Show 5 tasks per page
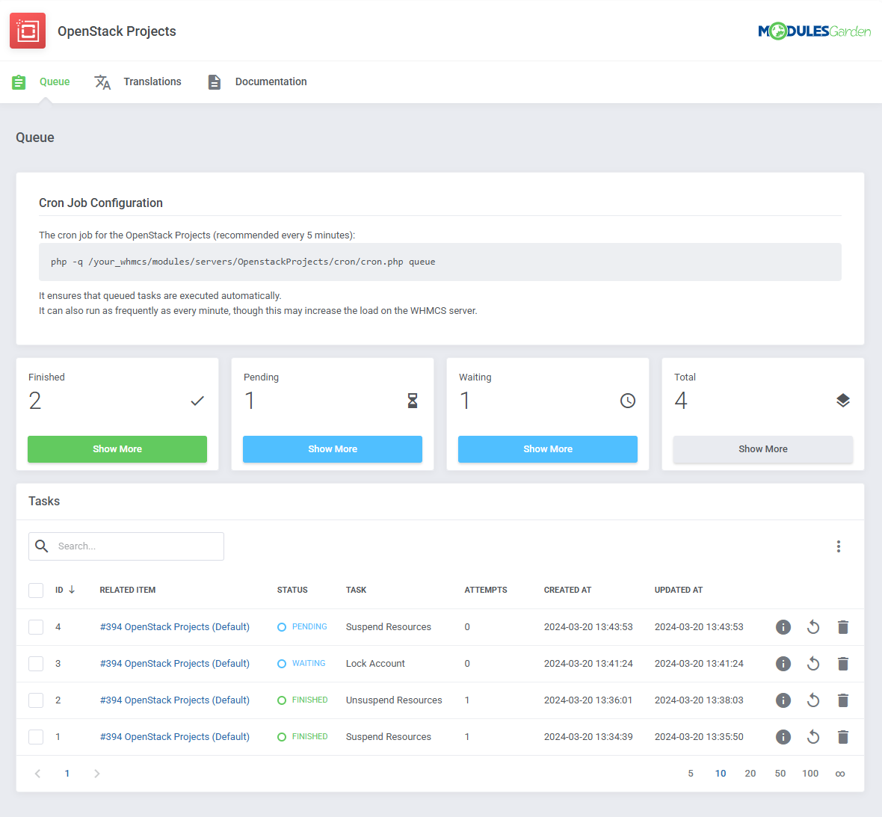The image size is (882, 817). [x=691, y=774]
